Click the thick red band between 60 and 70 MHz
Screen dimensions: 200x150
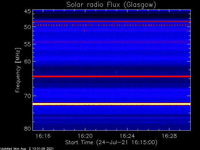pos(112,76)
